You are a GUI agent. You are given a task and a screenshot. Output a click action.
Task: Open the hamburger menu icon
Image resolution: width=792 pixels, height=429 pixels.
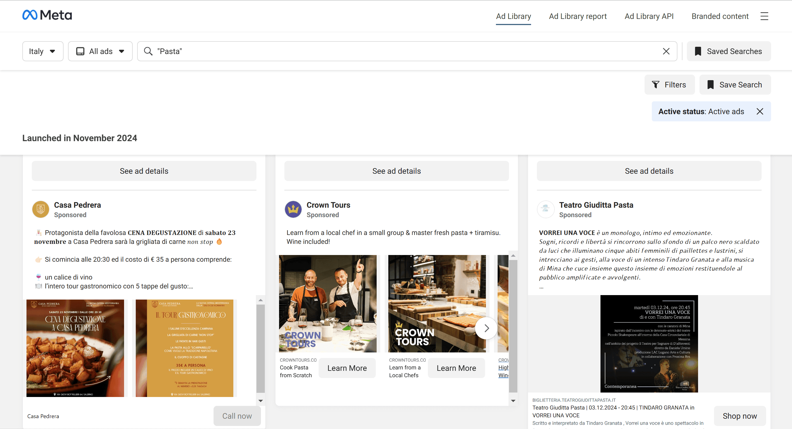(764, 16)
